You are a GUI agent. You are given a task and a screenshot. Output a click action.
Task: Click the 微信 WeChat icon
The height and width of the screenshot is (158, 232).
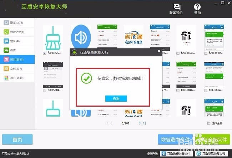point(6,50)
